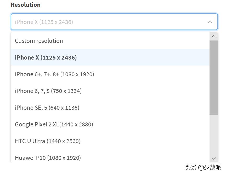Click the blank space right of Huawei P10

144,158
